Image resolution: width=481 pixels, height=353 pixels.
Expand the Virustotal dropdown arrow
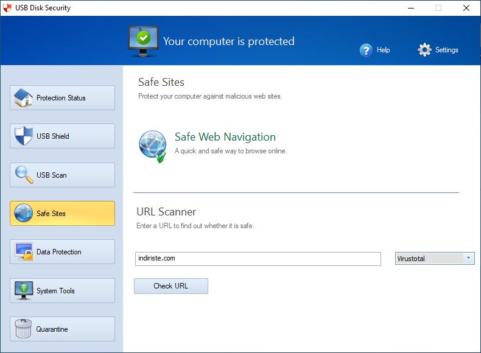(468, 258)
